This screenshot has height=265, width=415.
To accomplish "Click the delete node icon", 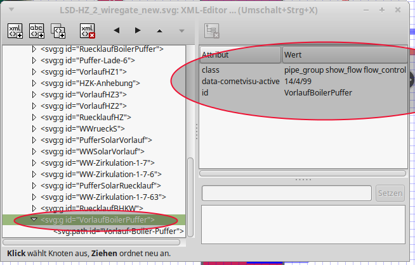I will point(88,30).
